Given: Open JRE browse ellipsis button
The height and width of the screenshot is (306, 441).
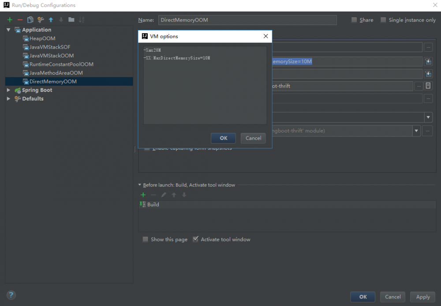Looking at the screenshot, I should (x=427, y=131).
